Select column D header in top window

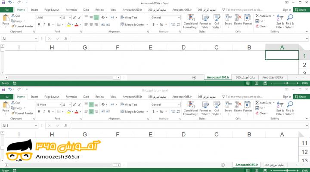(183, 47)
